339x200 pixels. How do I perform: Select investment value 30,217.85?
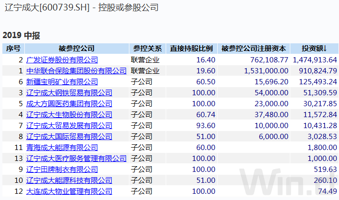320,104
